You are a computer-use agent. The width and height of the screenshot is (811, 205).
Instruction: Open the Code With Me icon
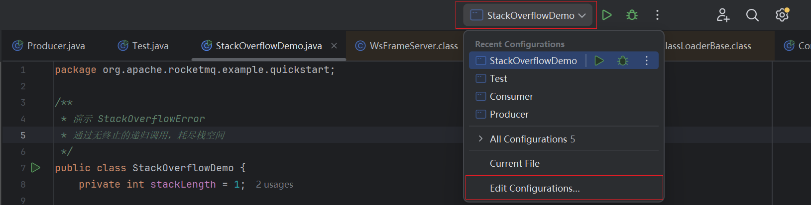click(723, 15)
